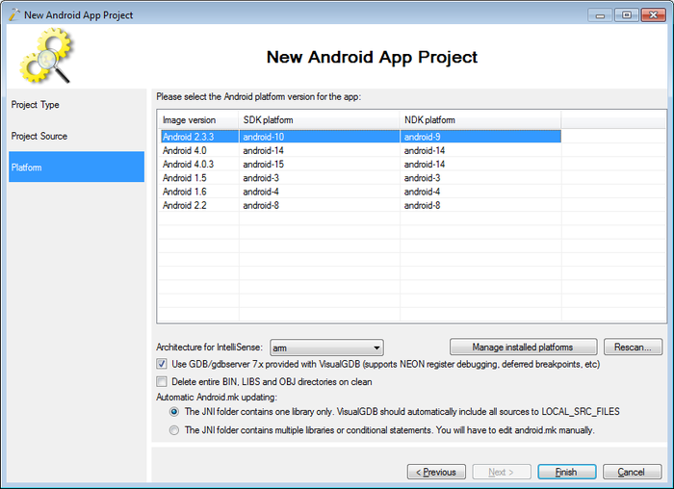Select JNI folder contains one library only

pos(174,412)
